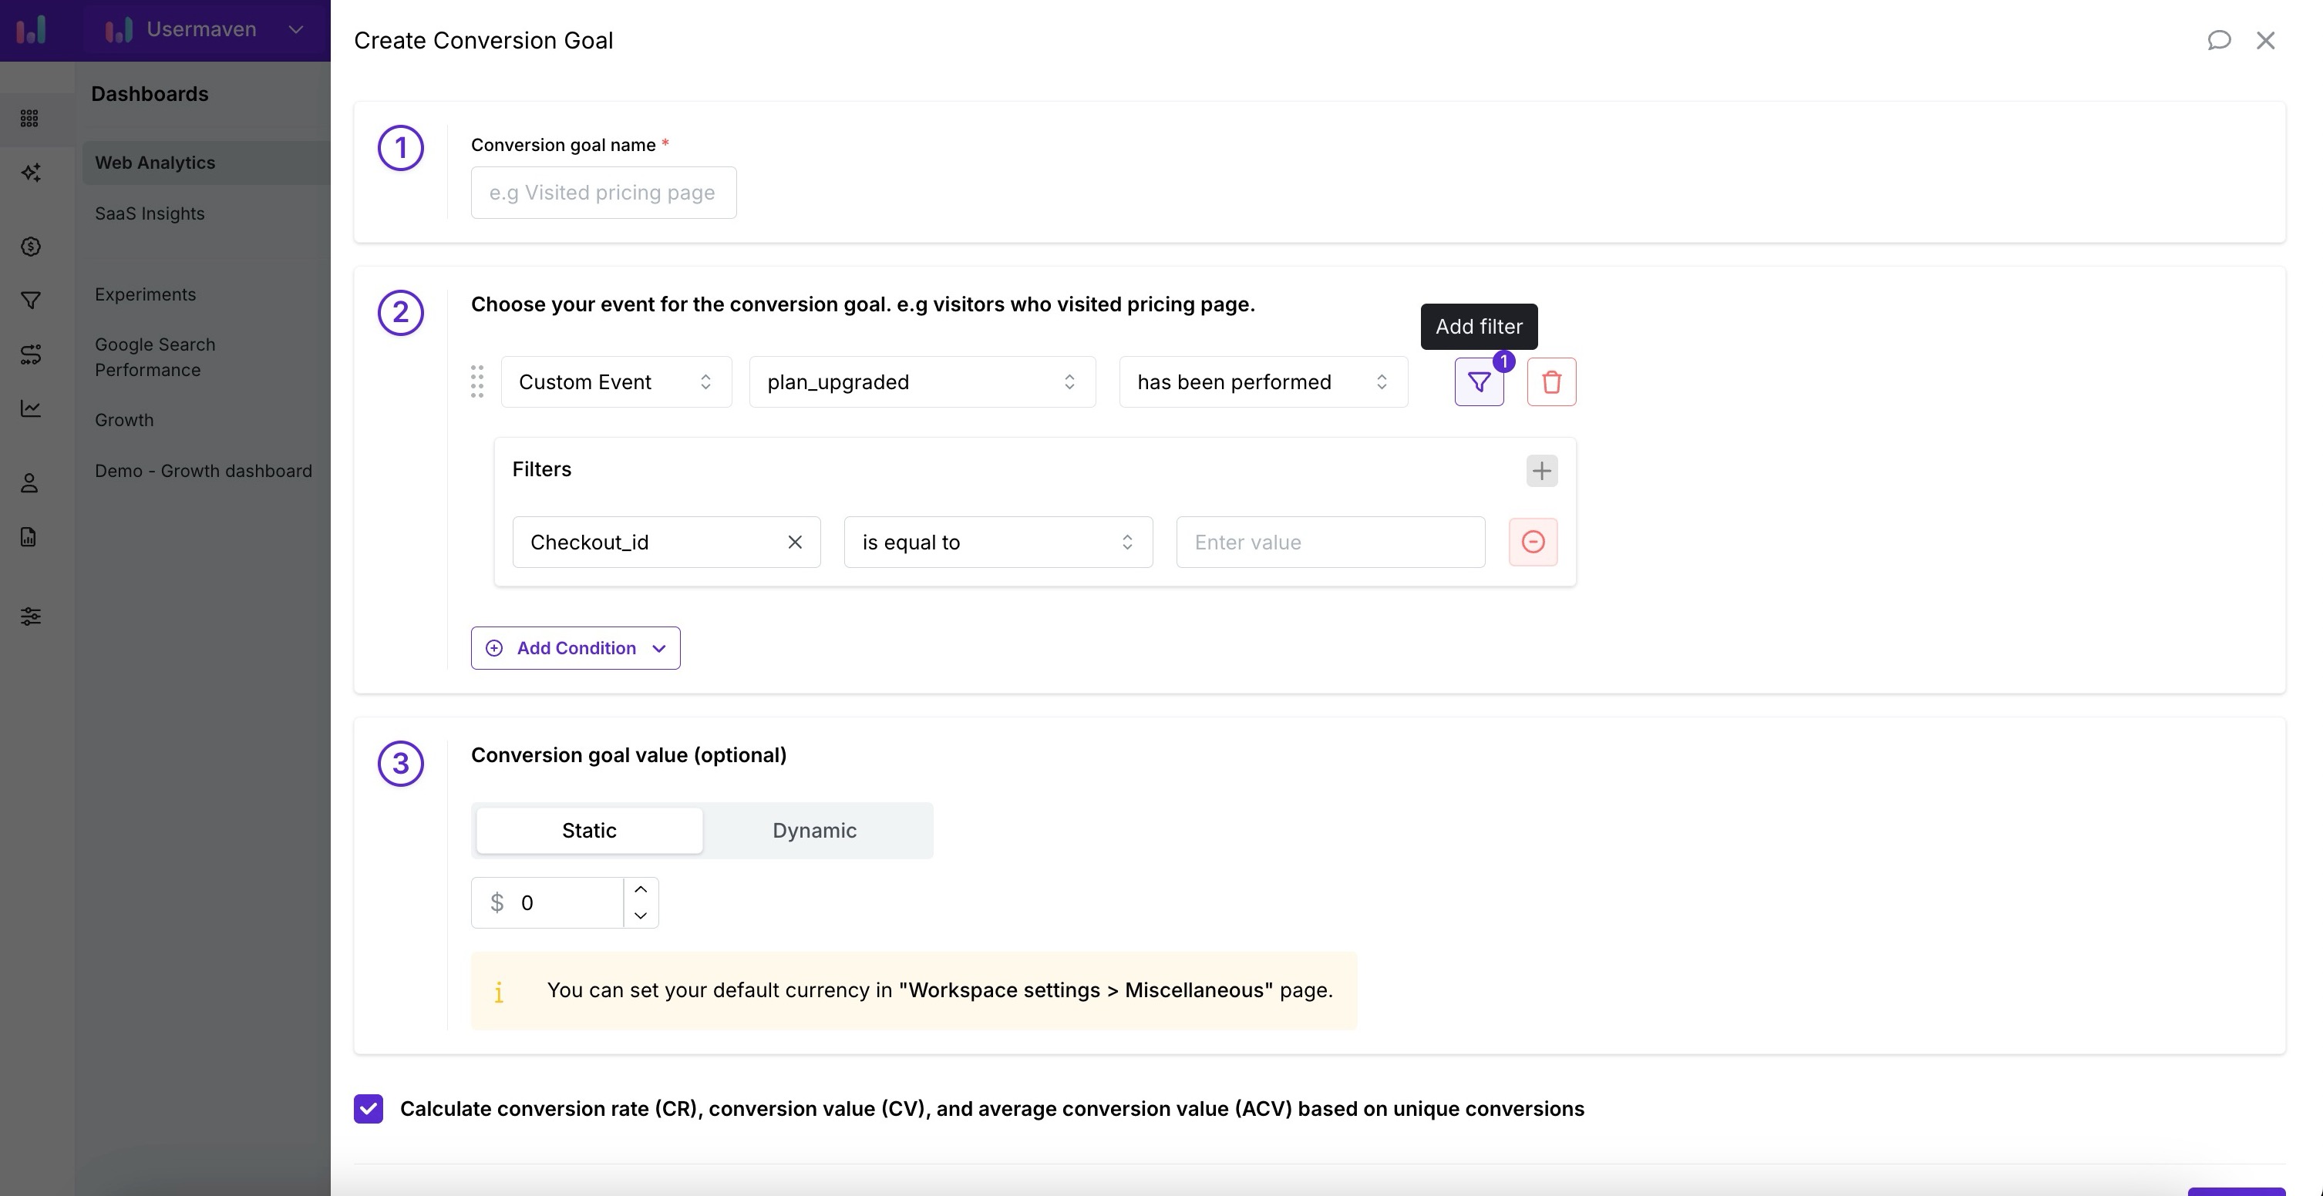This screenshot has height=1196, width=2323.
Task: Remove the Checkout_id filter with minus button
Action: click(1533, 542)
